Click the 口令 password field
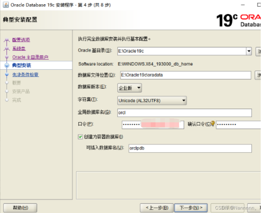The width and height of the screenshot is (261, 213). 153,125
